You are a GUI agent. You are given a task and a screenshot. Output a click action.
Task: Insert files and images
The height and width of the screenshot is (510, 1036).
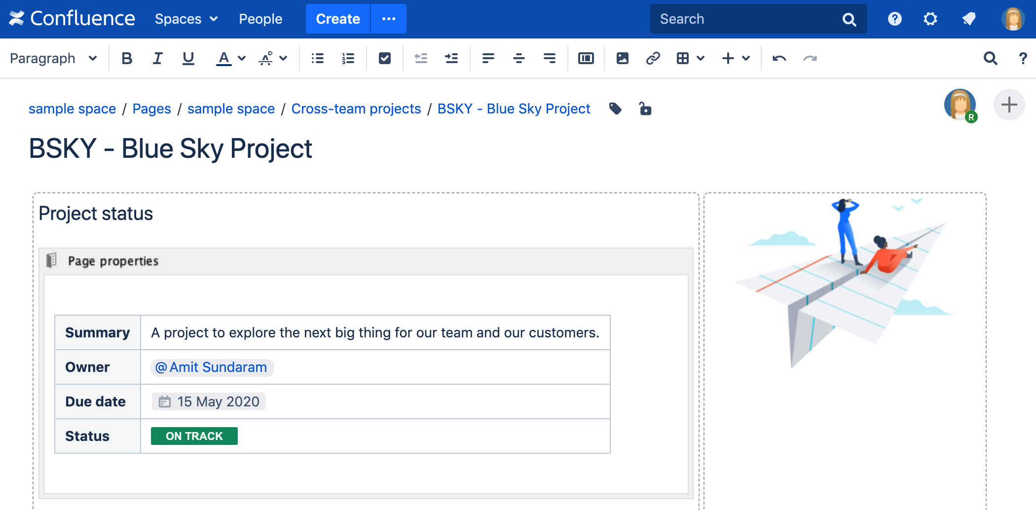pyautogui.click(x=623, y=58)
